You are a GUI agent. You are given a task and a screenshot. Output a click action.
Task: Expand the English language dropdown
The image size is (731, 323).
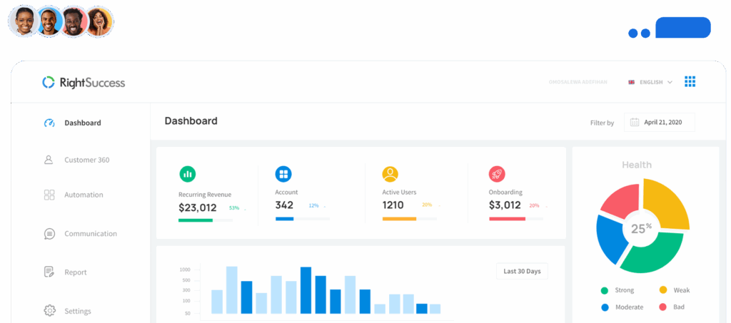(650, 82)
